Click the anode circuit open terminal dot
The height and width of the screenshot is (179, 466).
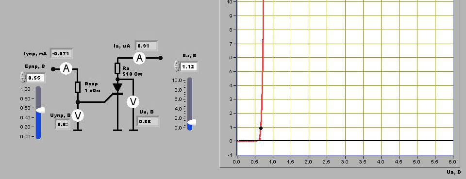tap(161, 58)
